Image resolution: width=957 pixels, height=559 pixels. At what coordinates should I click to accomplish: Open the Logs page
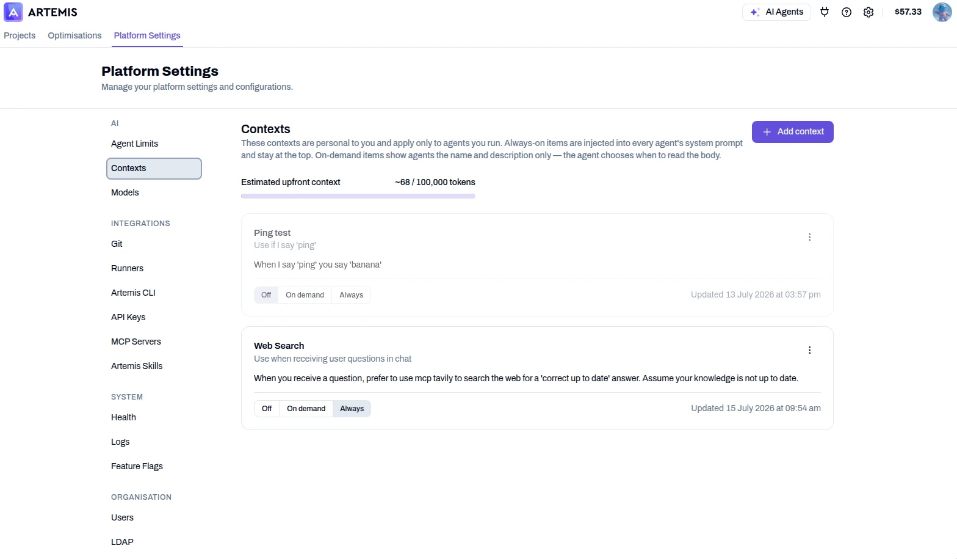click(x=154, y=442)
